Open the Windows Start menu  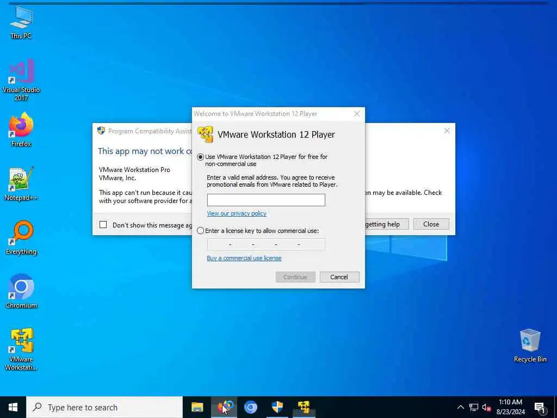[13, 407]
